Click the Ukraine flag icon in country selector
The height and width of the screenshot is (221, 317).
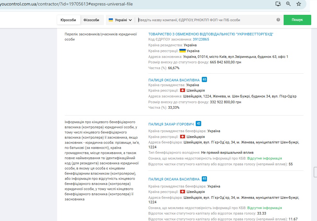click(x=111, y=20)
